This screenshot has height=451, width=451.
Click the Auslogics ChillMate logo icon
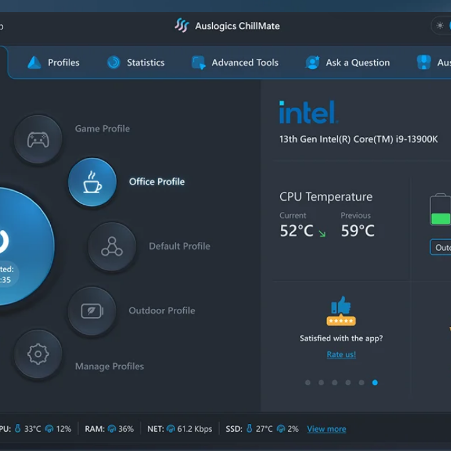point(182,25)
